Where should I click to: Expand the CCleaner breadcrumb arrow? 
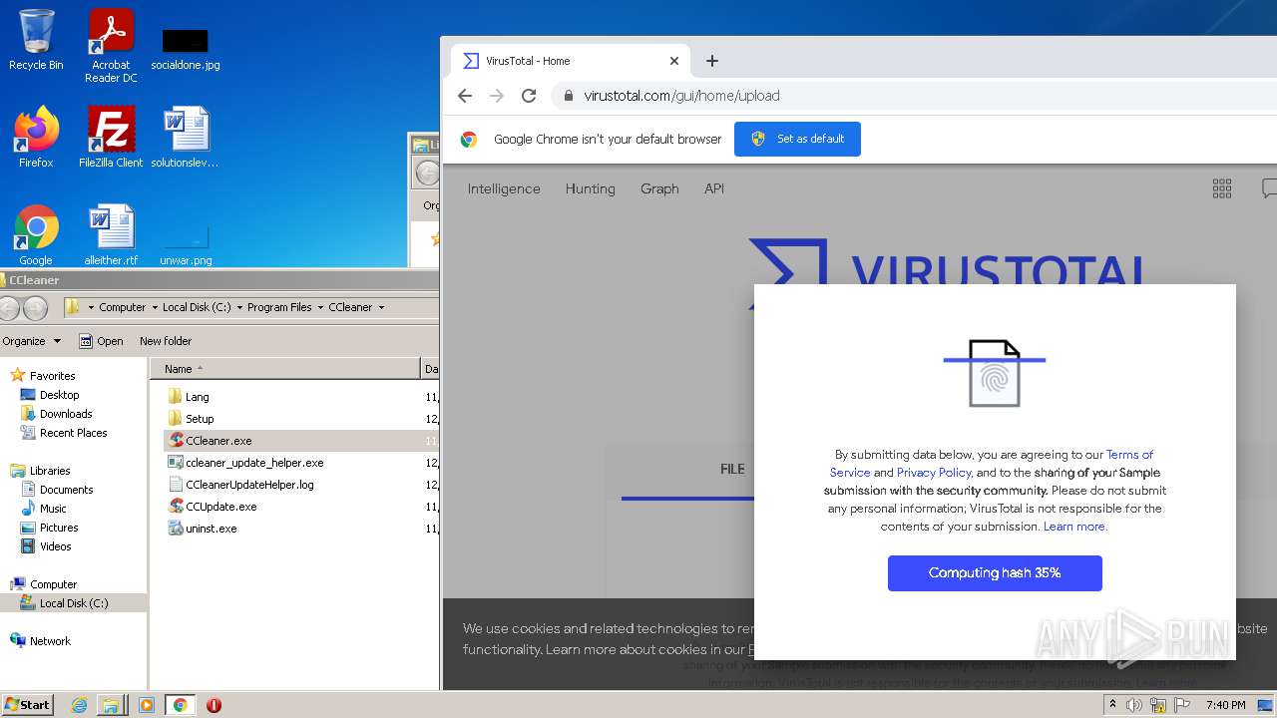pyautogui.click(x=381, y=308)
